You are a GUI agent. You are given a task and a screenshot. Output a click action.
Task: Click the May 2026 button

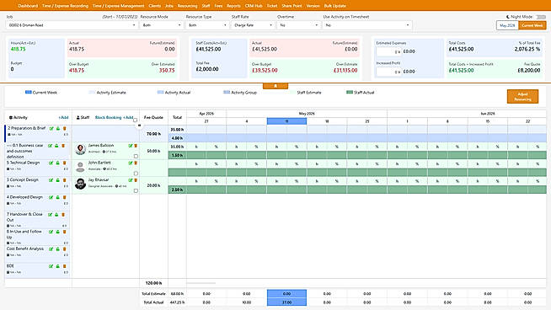(507, 25)
